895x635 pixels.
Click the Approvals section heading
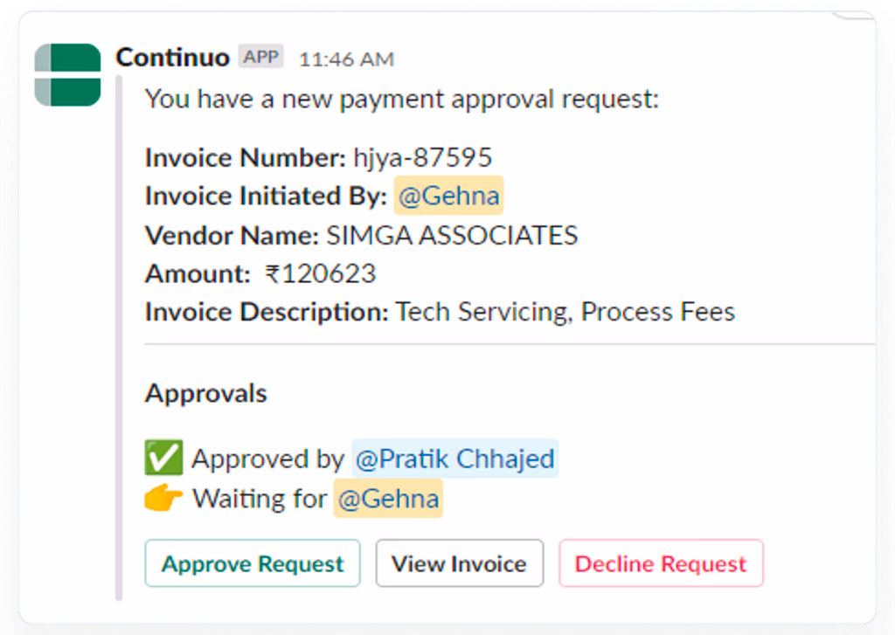pyautogui.click(x=205, y=393)
